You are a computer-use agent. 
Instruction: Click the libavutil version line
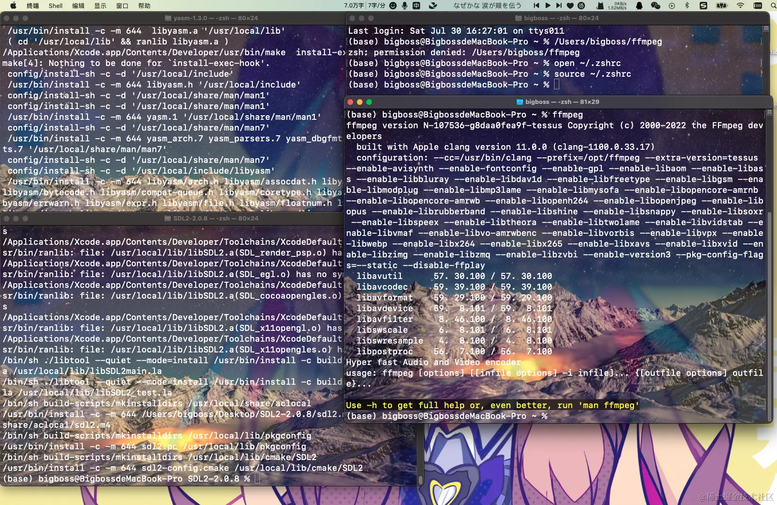454,276
